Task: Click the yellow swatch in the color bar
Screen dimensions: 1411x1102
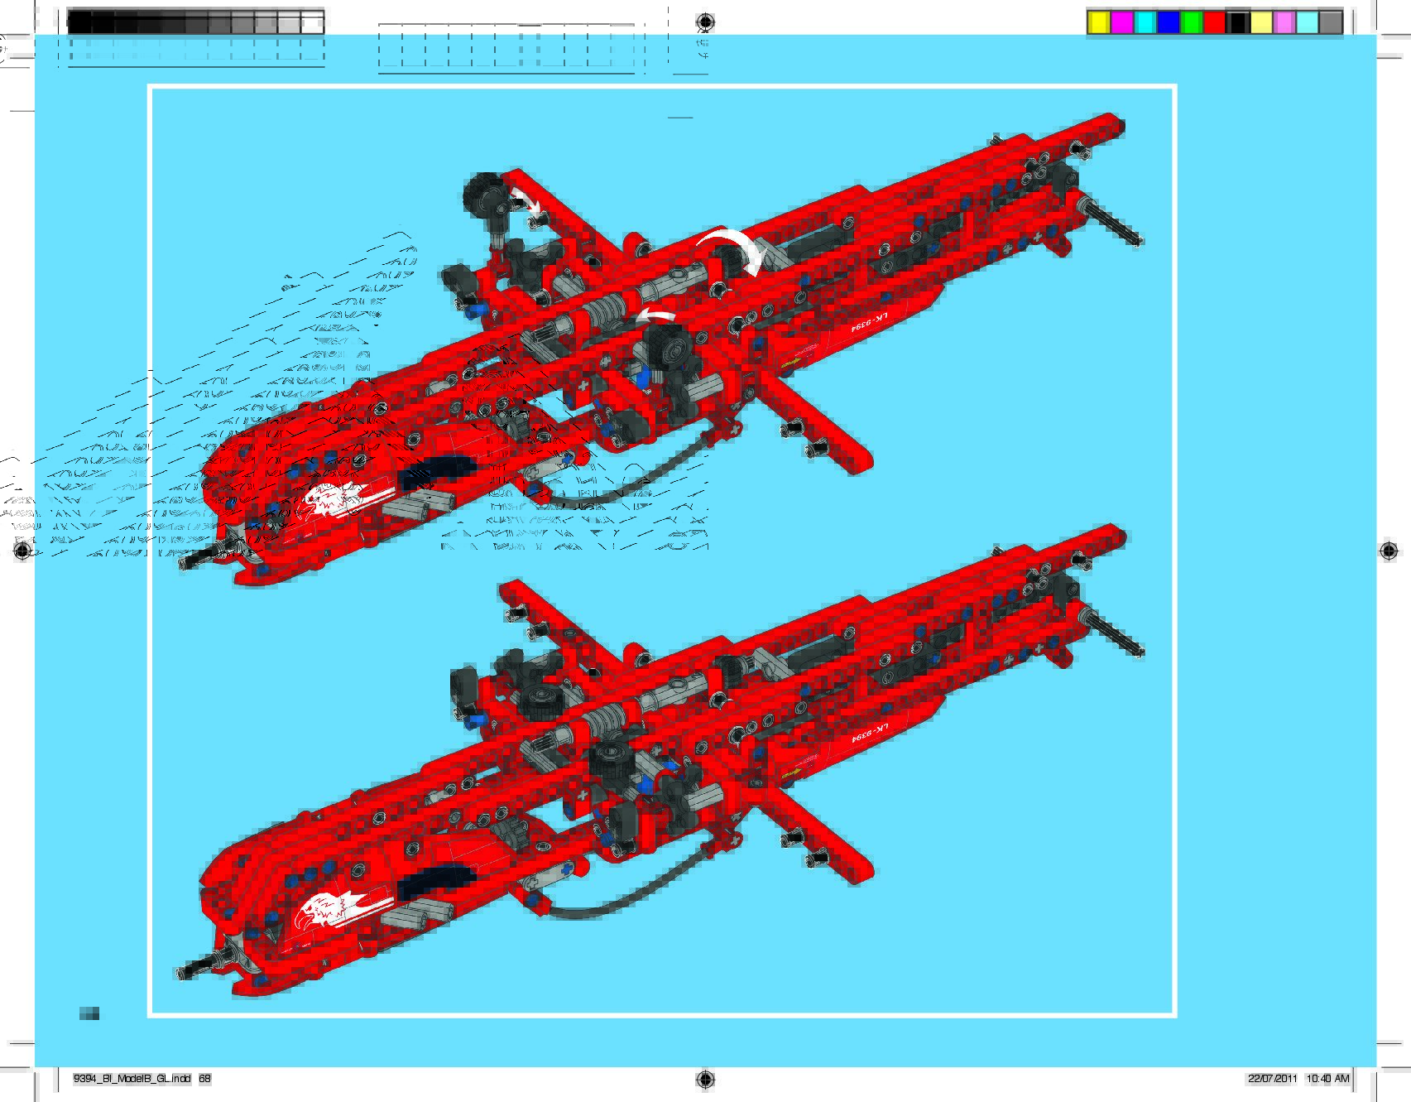Action: (x=1098, y=22)
